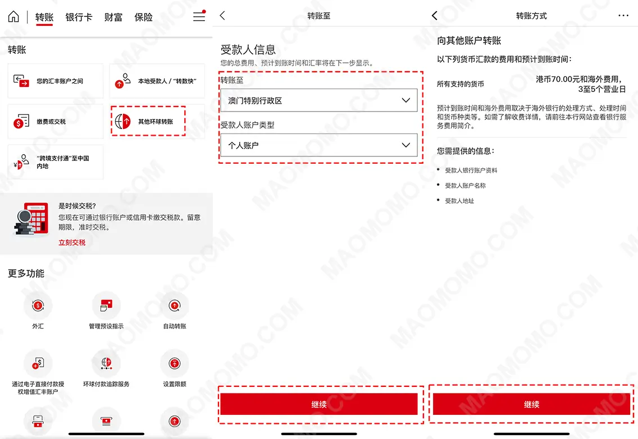Open 外汇 foreign exchange icon
Image resolution: width=638 pixels, height=439 pixels.
click(x=38, y=306)
